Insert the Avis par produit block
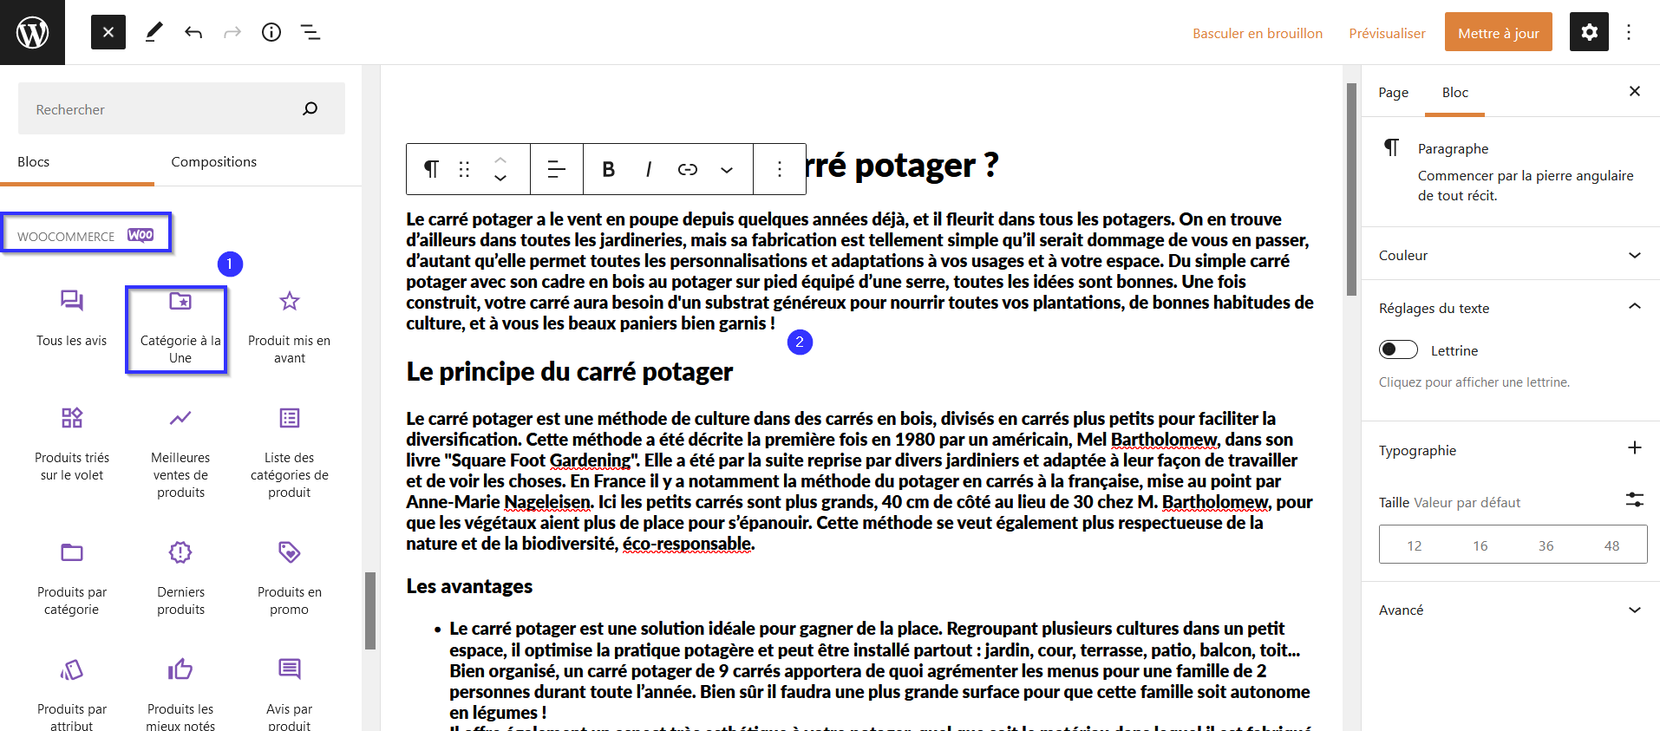The width and height of the screenshot is (1660, 731). [290, 694]
